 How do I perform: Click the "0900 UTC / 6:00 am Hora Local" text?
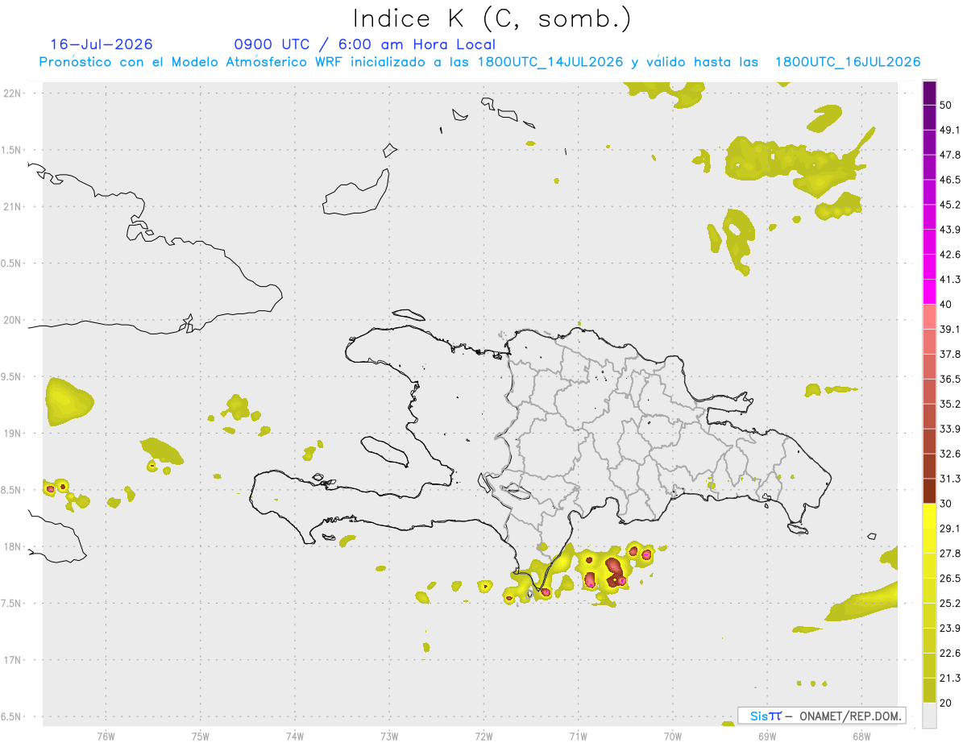364,44
